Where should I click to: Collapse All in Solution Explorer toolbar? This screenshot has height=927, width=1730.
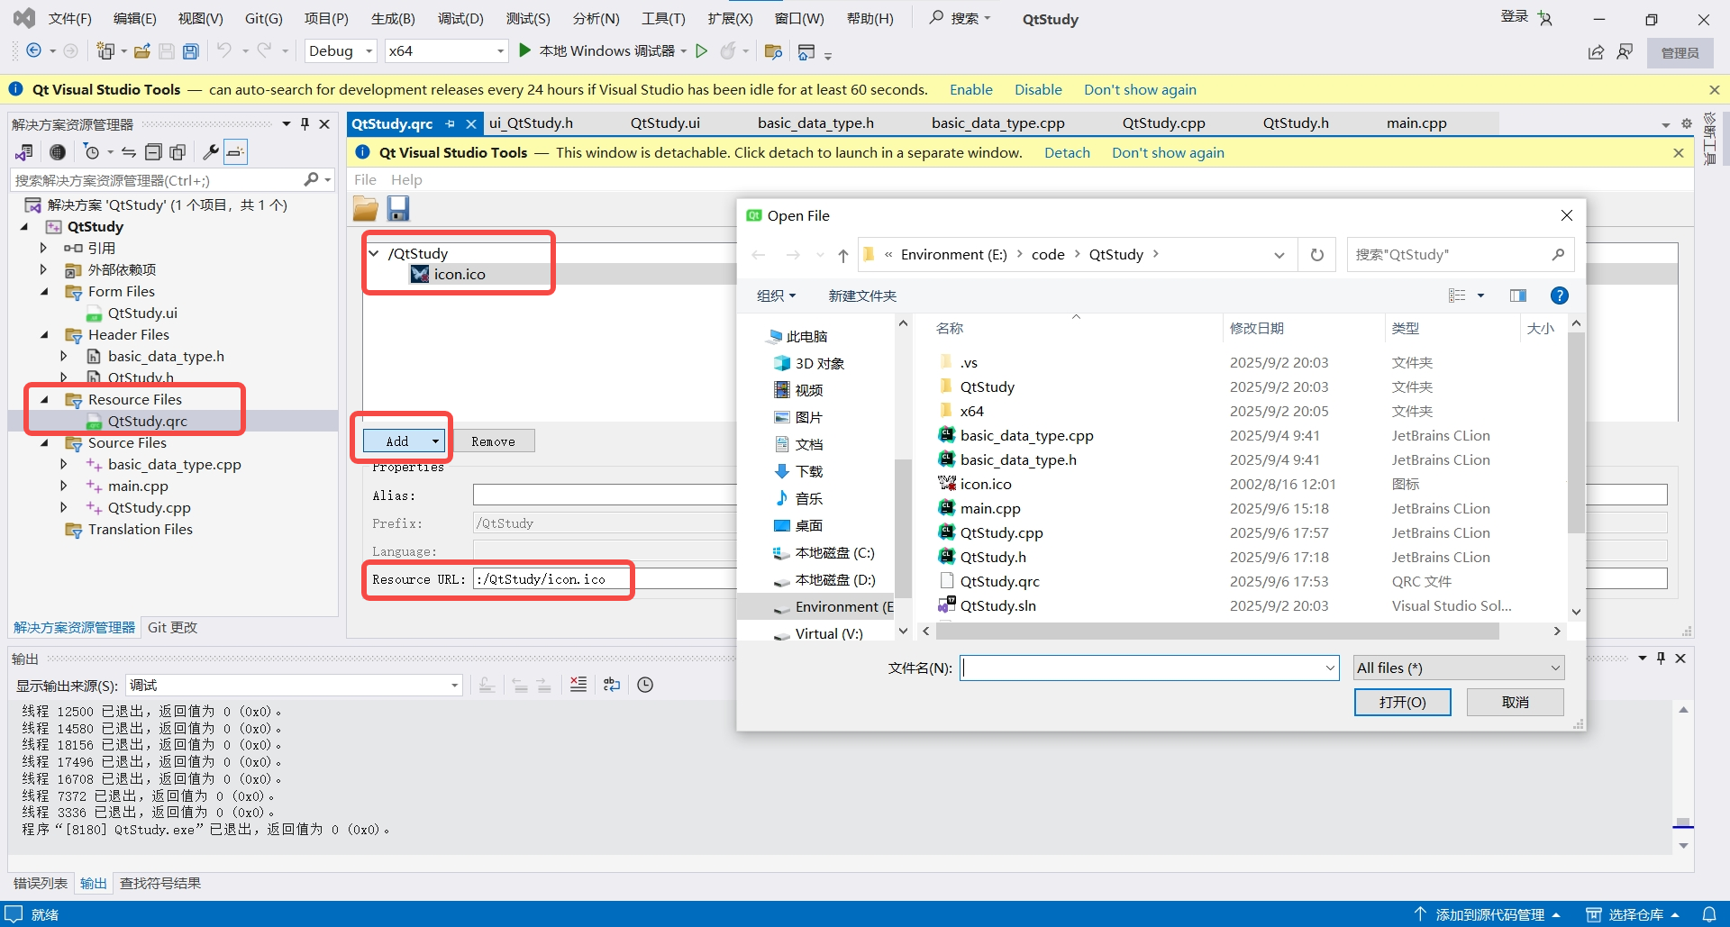(153, 152)
